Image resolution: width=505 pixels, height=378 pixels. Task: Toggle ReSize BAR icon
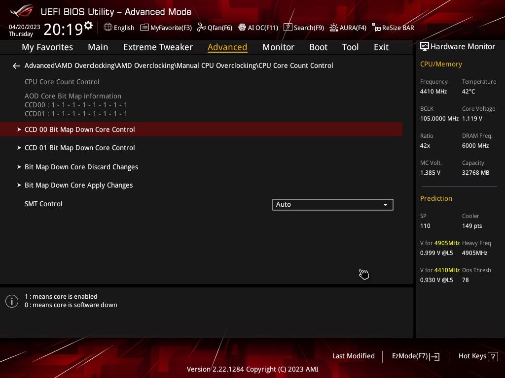pos(376,28)
